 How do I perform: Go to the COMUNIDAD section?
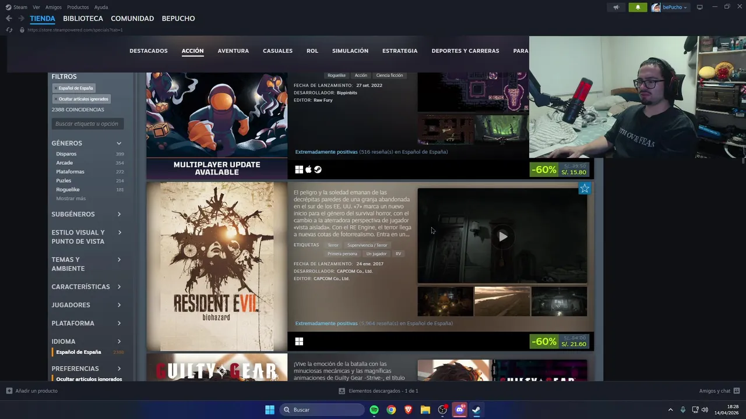pos(132,19)
